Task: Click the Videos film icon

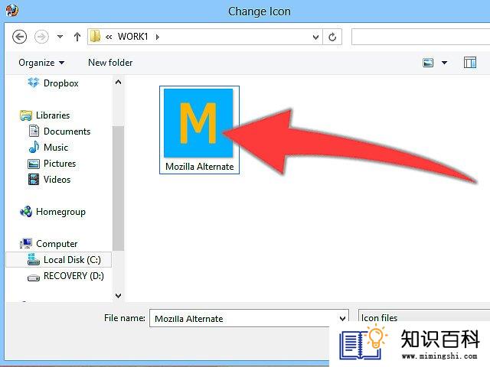Action: pos(34,180)
